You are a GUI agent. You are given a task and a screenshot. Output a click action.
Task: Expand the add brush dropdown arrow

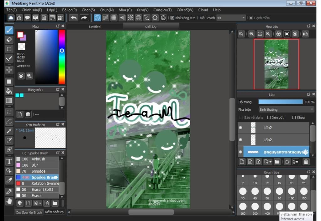click(40, 203)
